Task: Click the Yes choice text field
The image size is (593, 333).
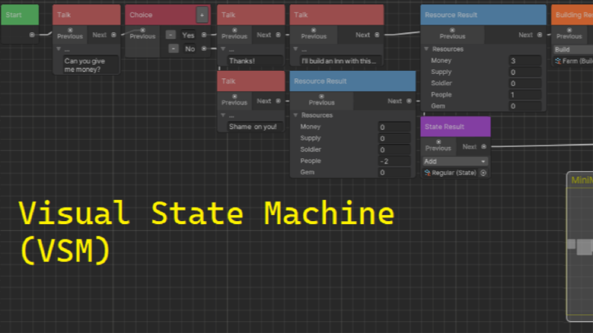Action: (188, 35)
